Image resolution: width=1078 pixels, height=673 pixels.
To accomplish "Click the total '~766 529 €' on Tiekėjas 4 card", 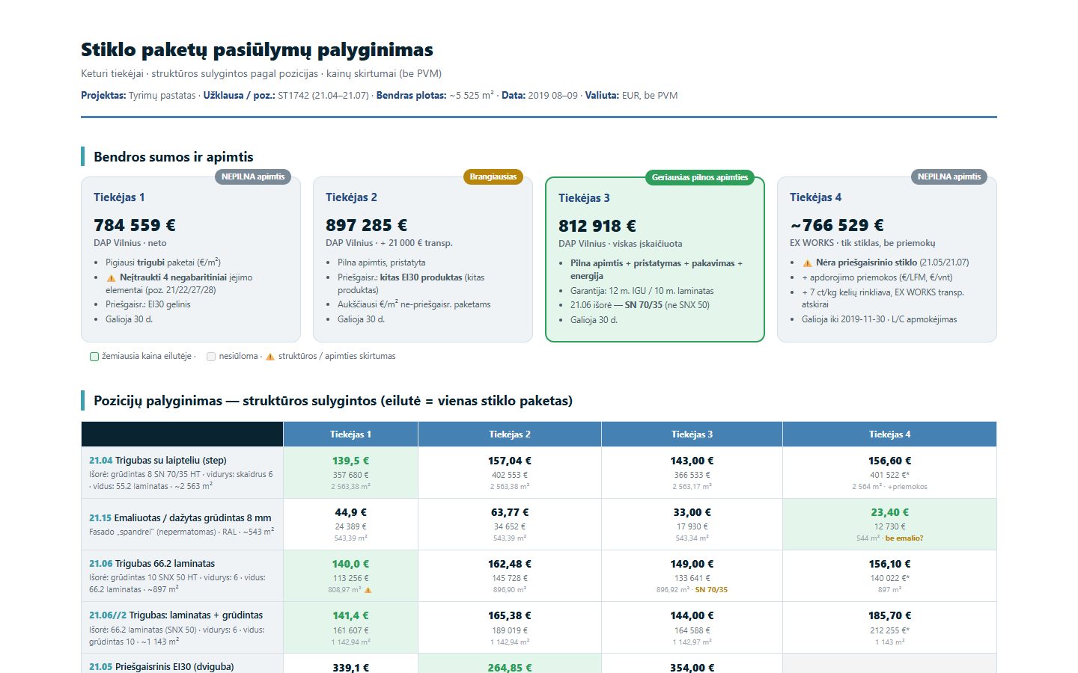I will point(837,225).
